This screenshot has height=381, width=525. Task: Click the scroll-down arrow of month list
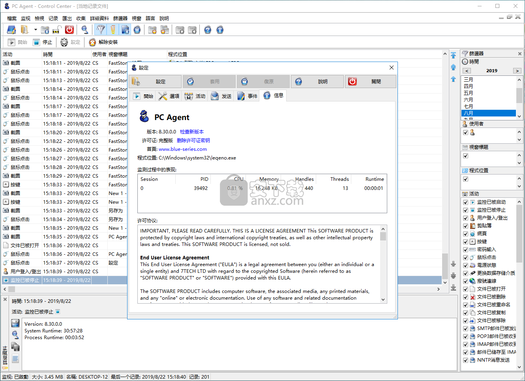coord(519,116)
